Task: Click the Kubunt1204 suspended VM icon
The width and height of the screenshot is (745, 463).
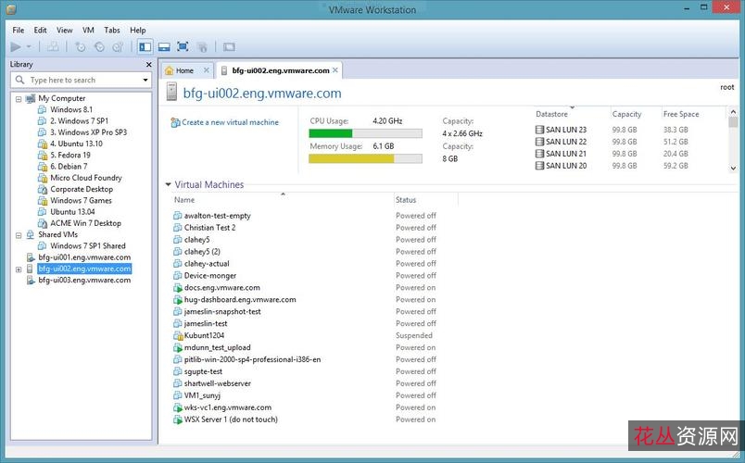Action: (x=178, y=336)
